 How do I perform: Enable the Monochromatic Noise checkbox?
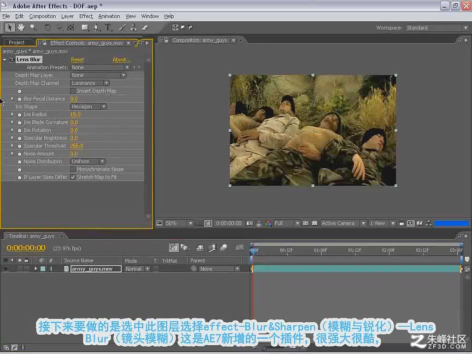(x=72, y=169)
